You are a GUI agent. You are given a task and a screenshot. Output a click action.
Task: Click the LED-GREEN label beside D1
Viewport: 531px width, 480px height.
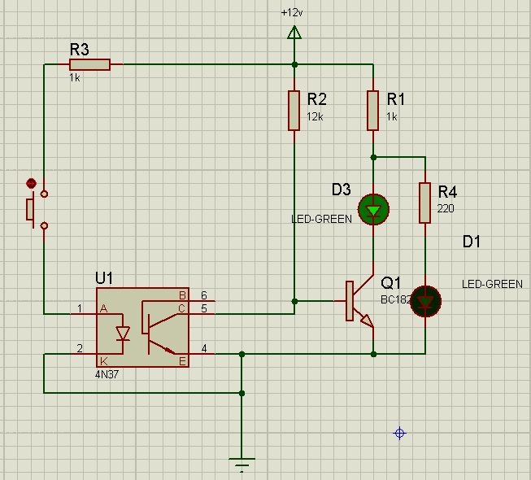[491, 284]
